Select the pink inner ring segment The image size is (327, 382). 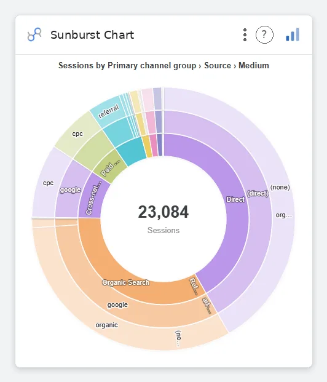154,146
